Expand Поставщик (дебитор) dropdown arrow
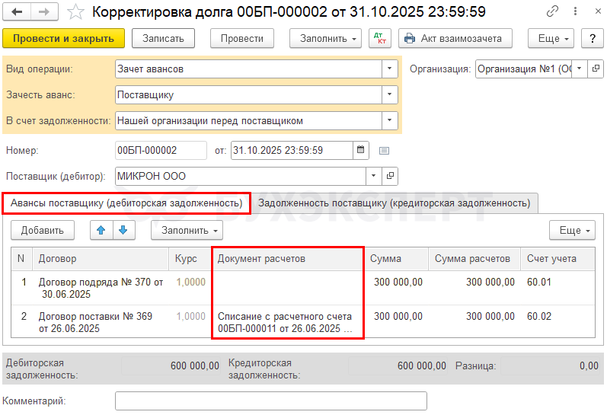Screen dimensions: 607x415 (x=374, y=176)
